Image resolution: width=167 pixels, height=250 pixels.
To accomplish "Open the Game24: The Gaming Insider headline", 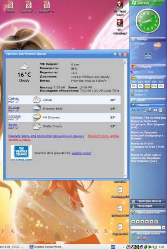I will (x=148, y=117).
